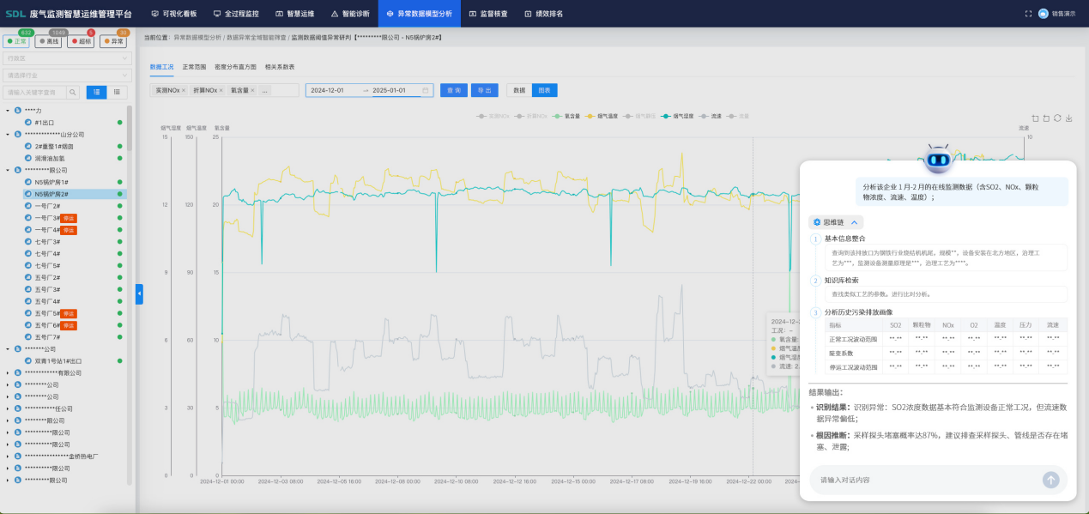Screen dimensions: 1089x514
Task: Click the fullscreen icon in top bar
Action: tap(1028, 14)
